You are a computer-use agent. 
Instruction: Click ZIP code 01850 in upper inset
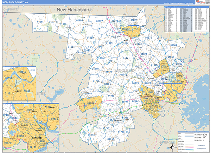click(x=23, y=72)
